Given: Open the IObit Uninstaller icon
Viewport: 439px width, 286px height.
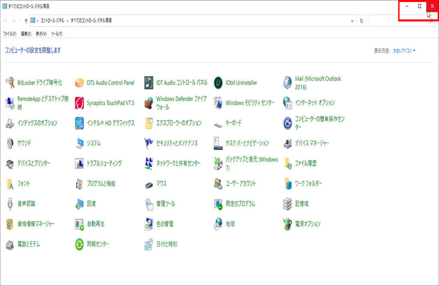Looking at the screenshot, I should 218,82.
